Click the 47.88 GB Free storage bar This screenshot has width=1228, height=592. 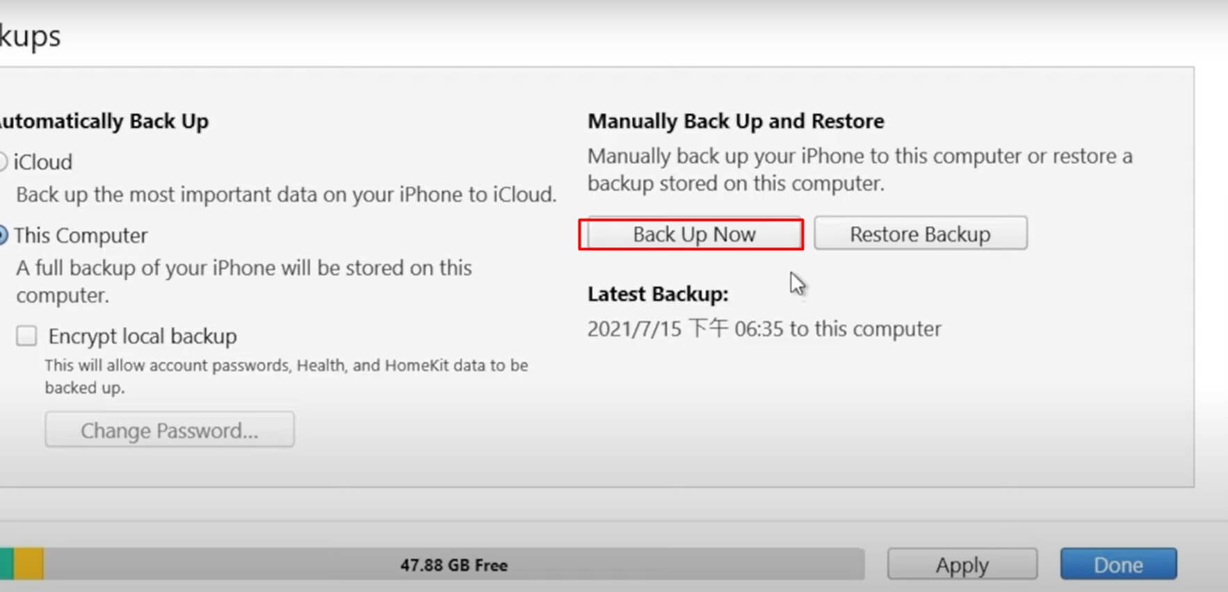[453, 564]
